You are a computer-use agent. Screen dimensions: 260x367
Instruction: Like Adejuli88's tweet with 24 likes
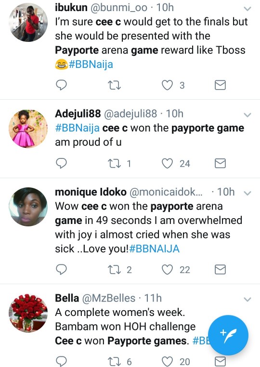[168, 163]
